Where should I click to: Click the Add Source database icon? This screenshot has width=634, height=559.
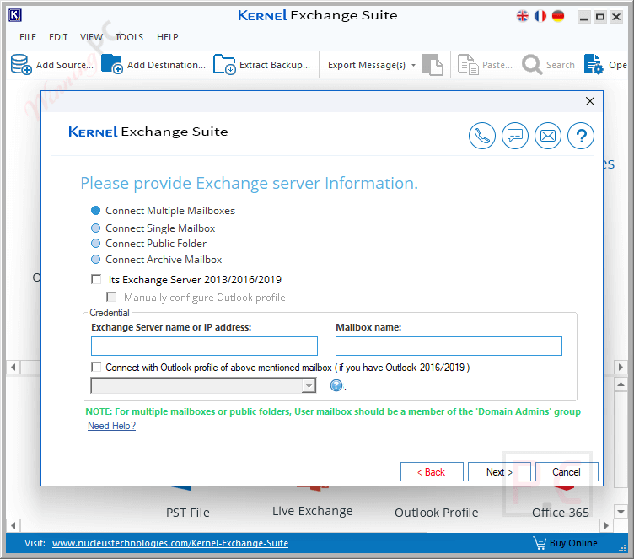[x=21, y=64]
